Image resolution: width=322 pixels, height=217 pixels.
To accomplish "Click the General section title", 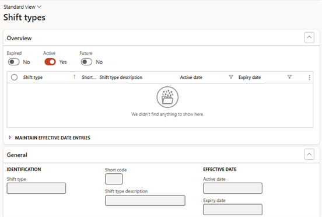I will 17,155.
